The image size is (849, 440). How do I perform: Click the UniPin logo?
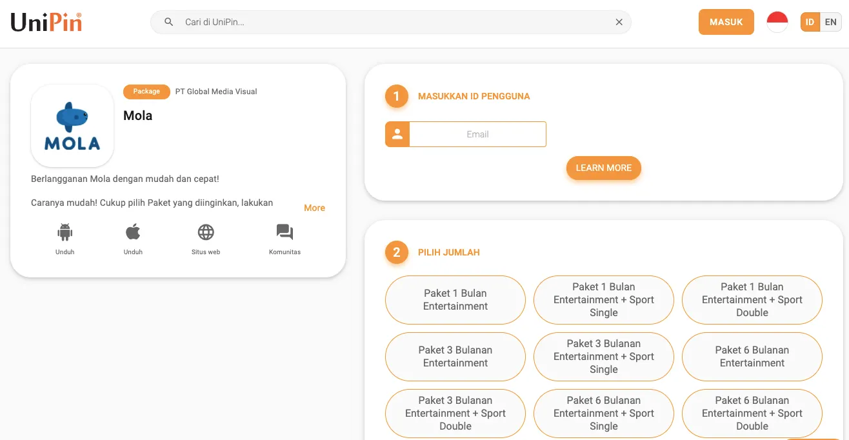[46, 23]
